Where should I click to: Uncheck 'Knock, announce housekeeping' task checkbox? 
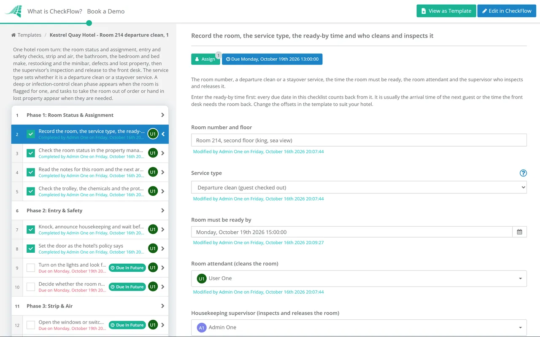(31, 230)
